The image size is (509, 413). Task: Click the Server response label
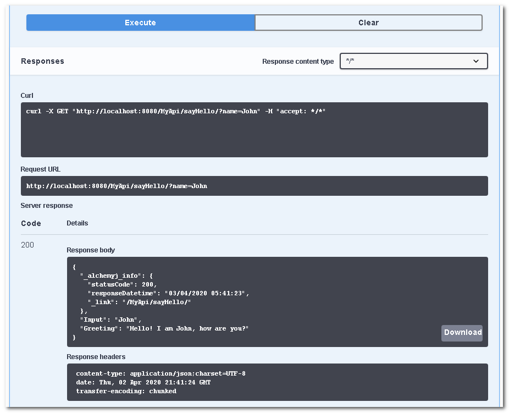(47, 206)
